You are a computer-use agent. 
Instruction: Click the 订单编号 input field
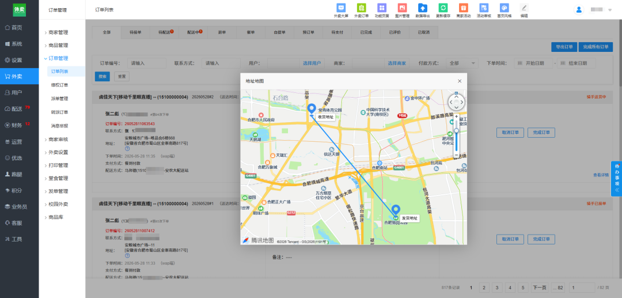click(x=147, y=63)
